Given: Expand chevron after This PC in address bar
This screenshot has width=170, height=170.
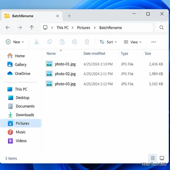Looking at the screenshot, I should [x=73, y=28].
